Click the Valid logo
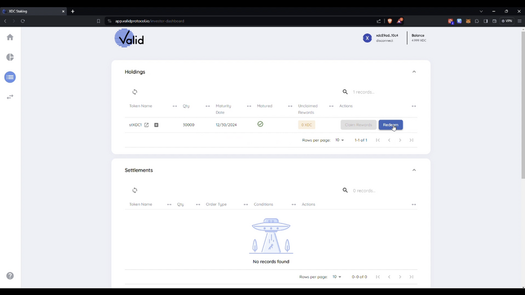The image size is (525, 295). [x=129, y=39]
